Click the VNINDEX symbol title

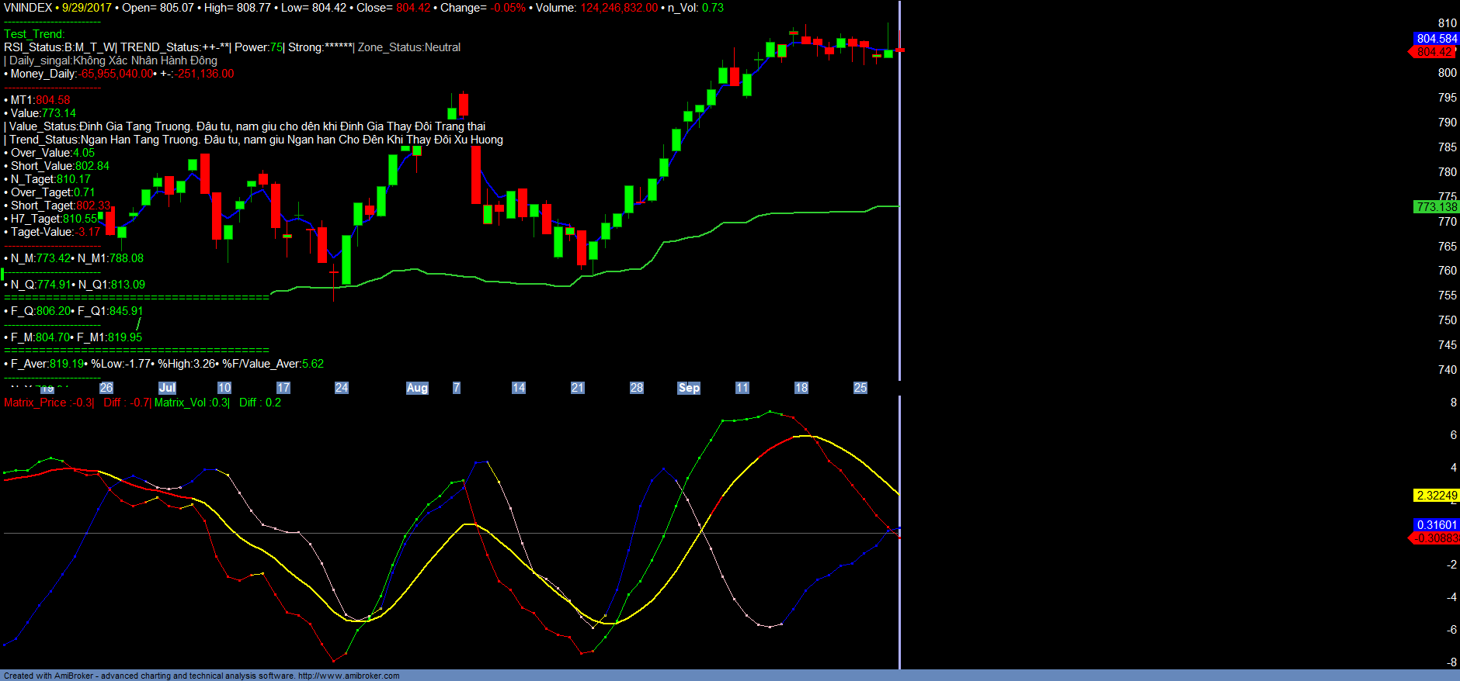[x=28, y=8]
